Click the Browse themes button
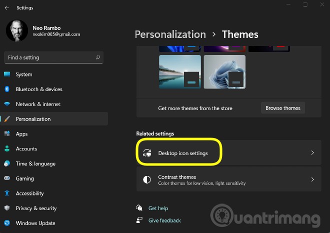 click(x=283, y=108)
